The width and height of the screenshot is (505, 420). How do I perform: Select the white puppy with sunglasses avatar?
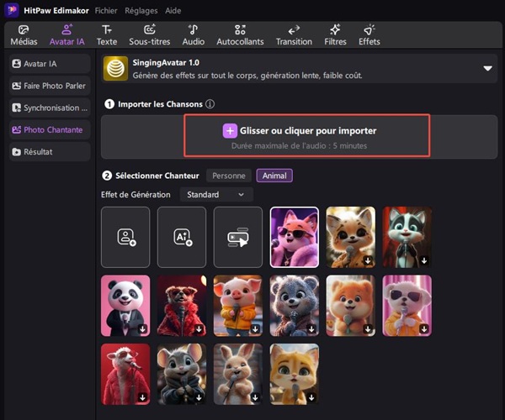click(x=407, y=306)
